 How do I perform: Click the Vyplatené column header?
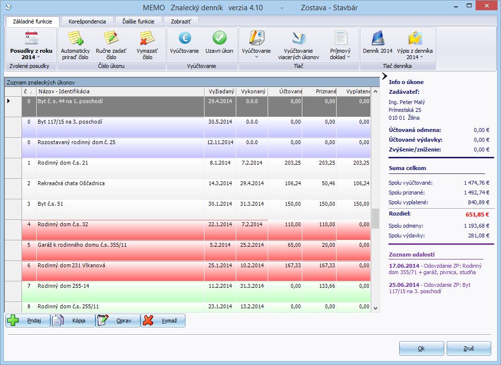pyautogui.click(x=353, y=91)
